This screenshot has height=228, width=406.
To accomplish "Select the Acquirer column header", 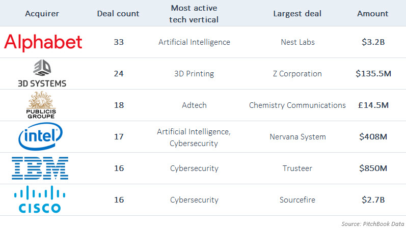I will coord(42,13).
